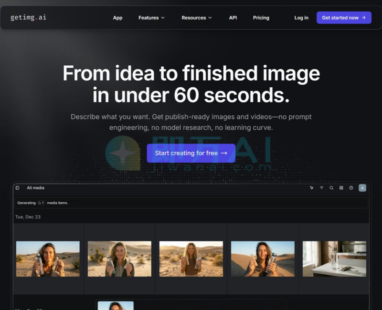
Task: Click the Log in link
Action: (301, 18)
